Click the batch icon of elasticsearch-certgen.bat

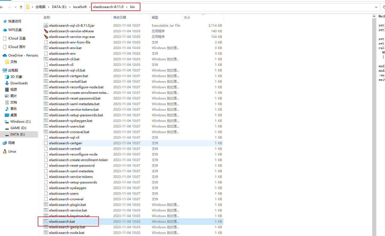tap(46, 76)
